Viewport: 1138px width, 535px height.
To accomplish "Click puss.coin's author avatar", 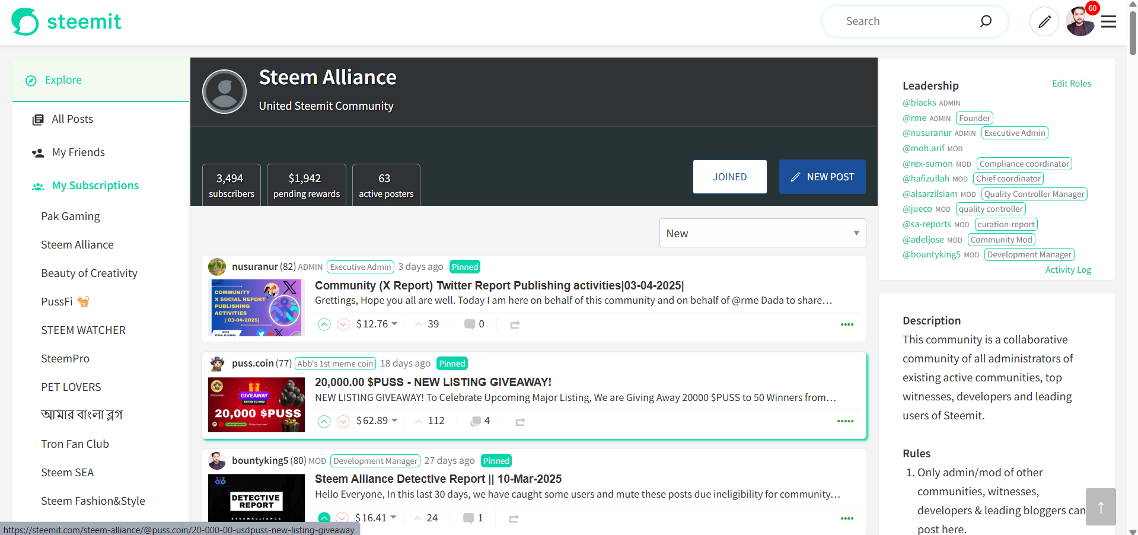I will tap(217, 364).
